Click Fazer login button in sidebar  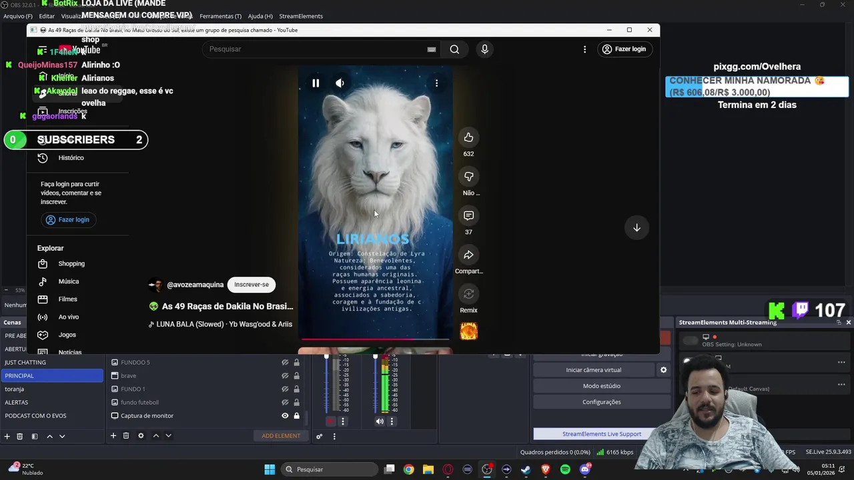pos(67,219)
